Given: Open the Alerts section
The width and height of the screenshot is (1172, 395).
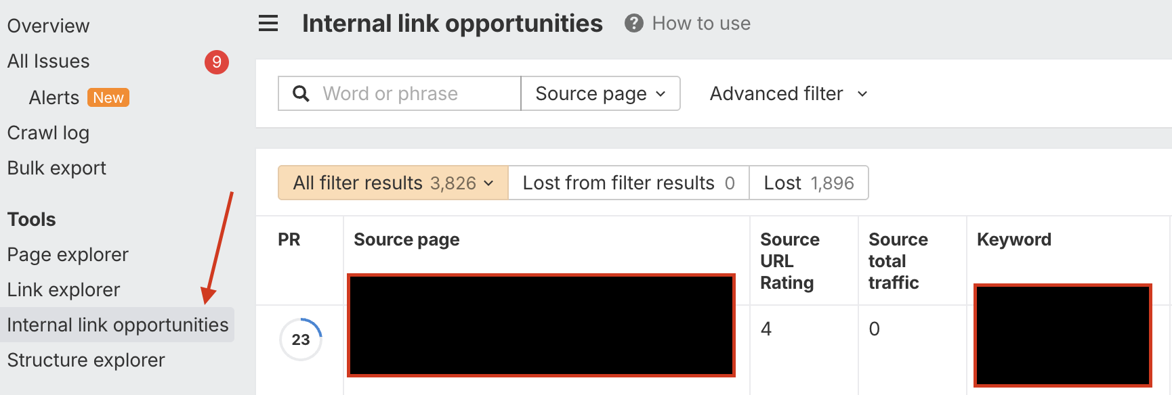Looking at the screenshot, I should pos(54,98).
